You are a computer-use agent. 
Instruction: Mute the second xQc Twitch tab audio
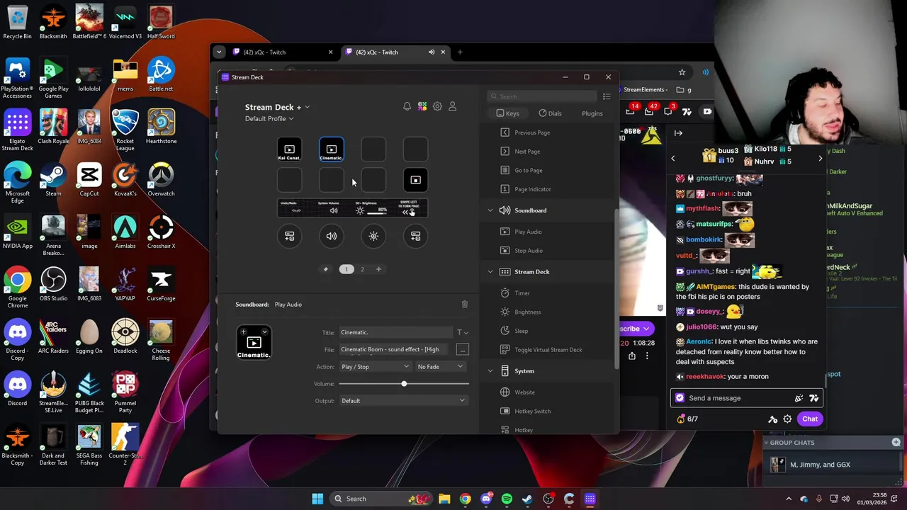coord(431,52)
